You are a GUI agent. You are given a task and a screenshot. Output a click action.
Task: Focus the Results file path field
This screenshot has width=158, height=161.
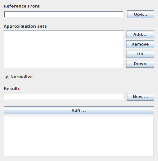64,97
